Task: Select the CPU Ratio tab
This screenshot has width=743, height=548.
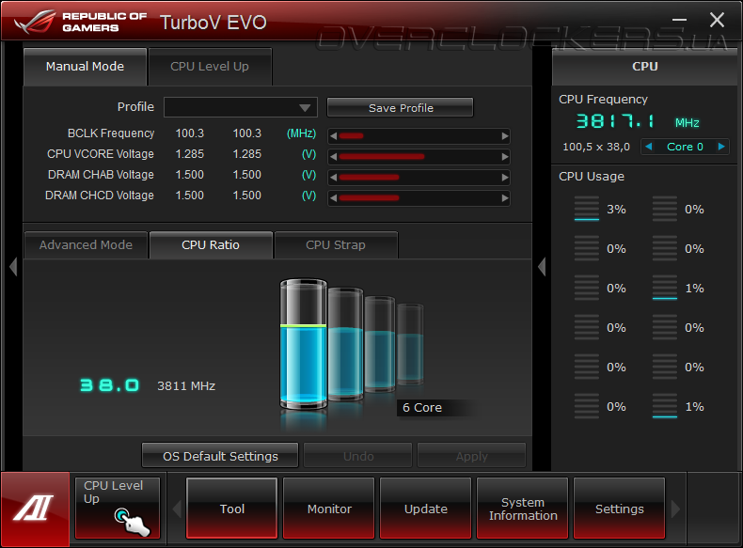Action: (211, 245)
